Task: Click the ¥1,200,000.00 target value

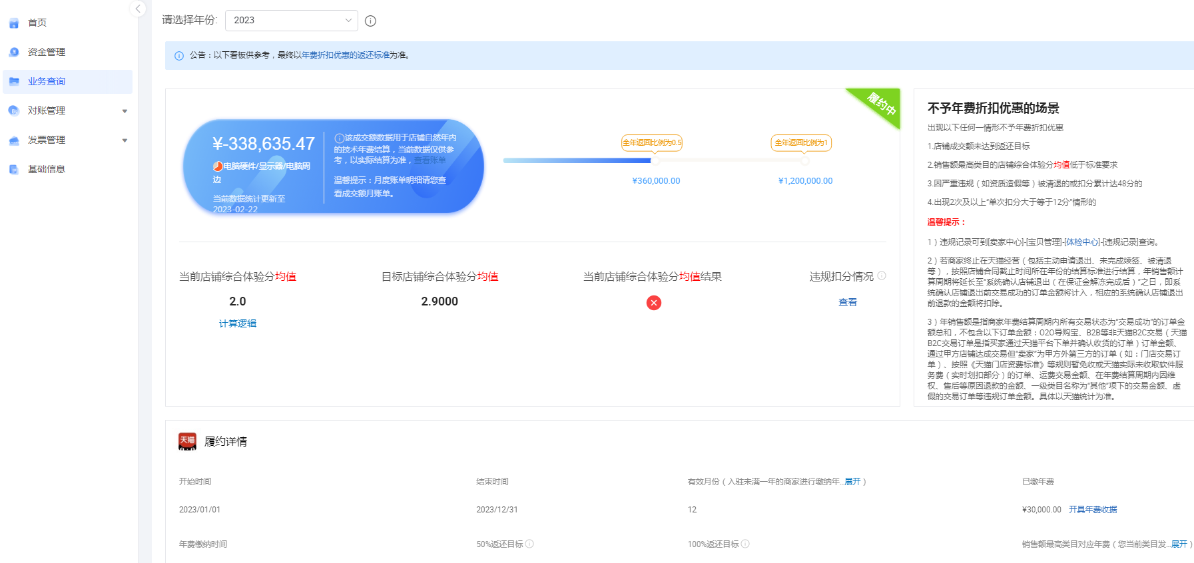Action: point(805,181)
